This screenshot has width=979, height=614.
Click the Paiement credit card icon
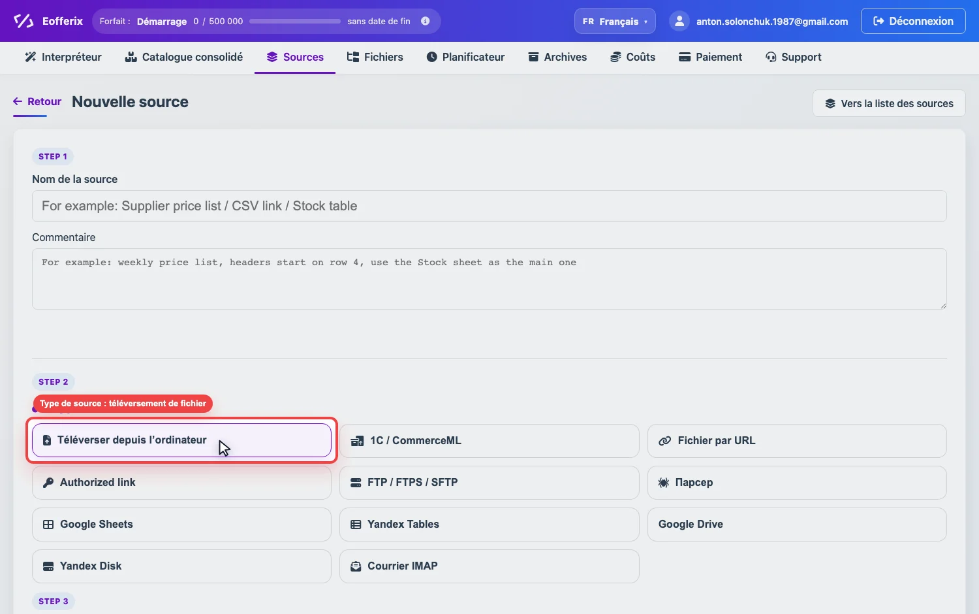pyautogui.click(x=685, y=57)
